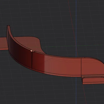Click the blue vertical Z axis line
104x104 pixels.
pyautogui.click(x=76, y=26)
